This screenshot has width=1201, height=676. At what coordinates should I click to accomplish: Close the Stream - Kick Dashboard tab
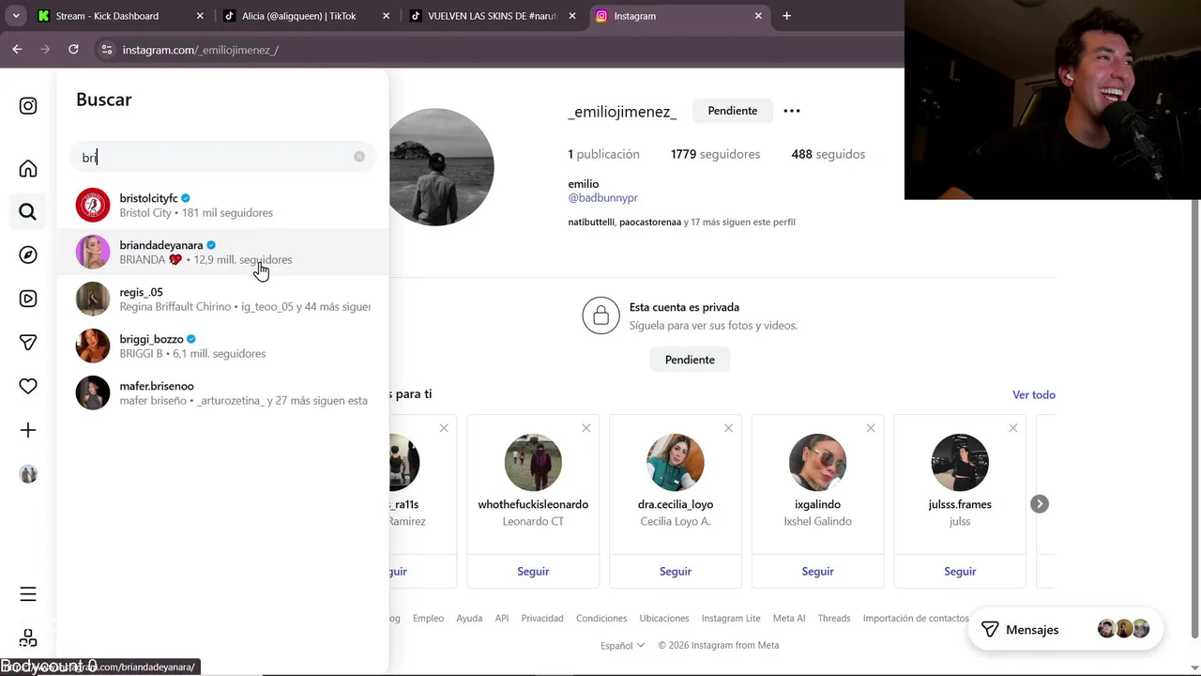(200, 16)
